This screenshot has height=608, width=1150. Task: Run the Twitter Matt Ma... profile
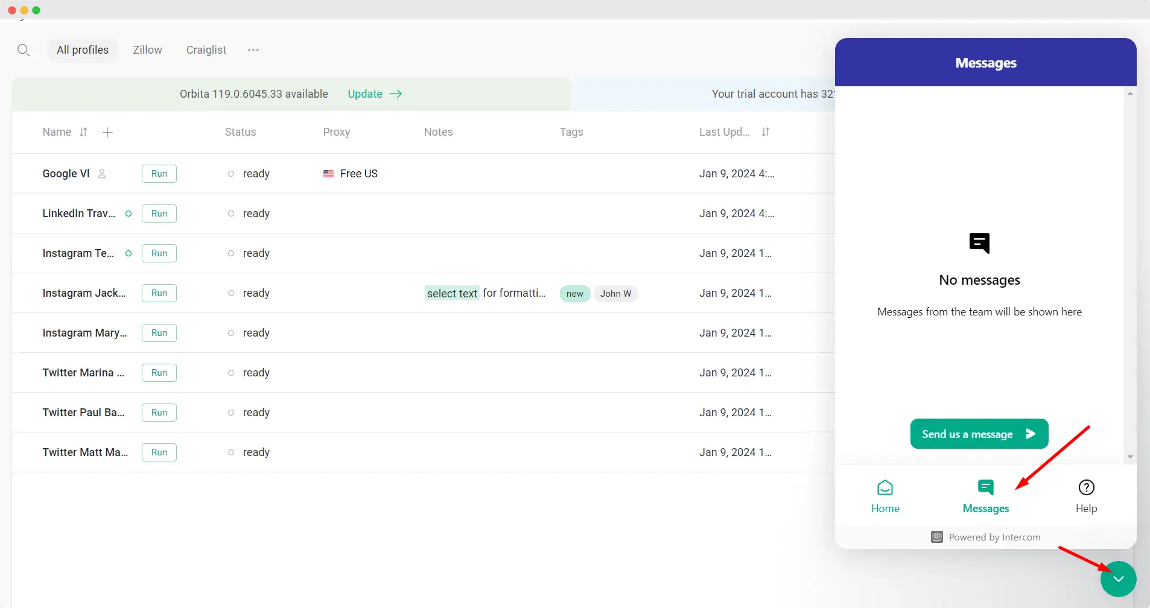(159, 452)
